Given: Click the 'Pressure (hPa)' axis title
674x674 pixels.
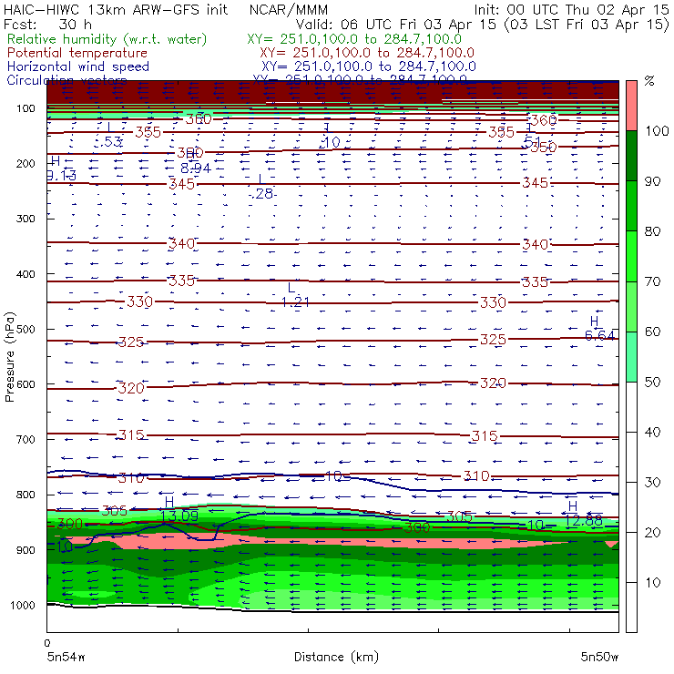Looking at the screenshot, I should [x=9, y=357].
